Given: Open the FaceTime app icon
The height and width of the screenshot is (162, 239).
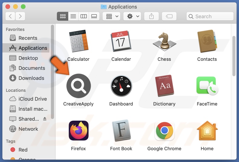Looking at the screenshot, I should tap(207, 86).
